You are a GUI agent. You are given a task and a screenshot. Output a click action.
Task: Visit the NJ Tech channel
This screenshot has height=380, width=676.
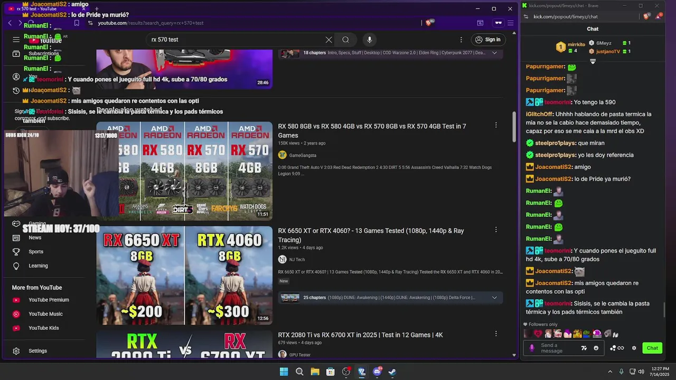click(297, 260)
